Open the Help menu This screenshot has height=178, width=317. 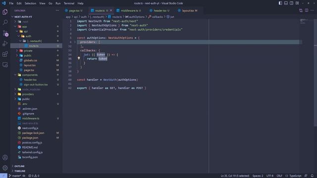[x=80, y=3]
